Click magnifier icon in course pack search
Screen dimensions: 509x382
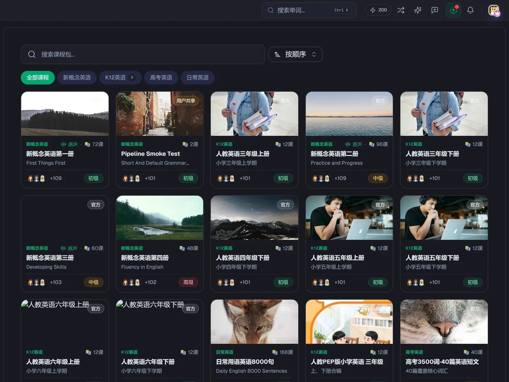(31, 54)
